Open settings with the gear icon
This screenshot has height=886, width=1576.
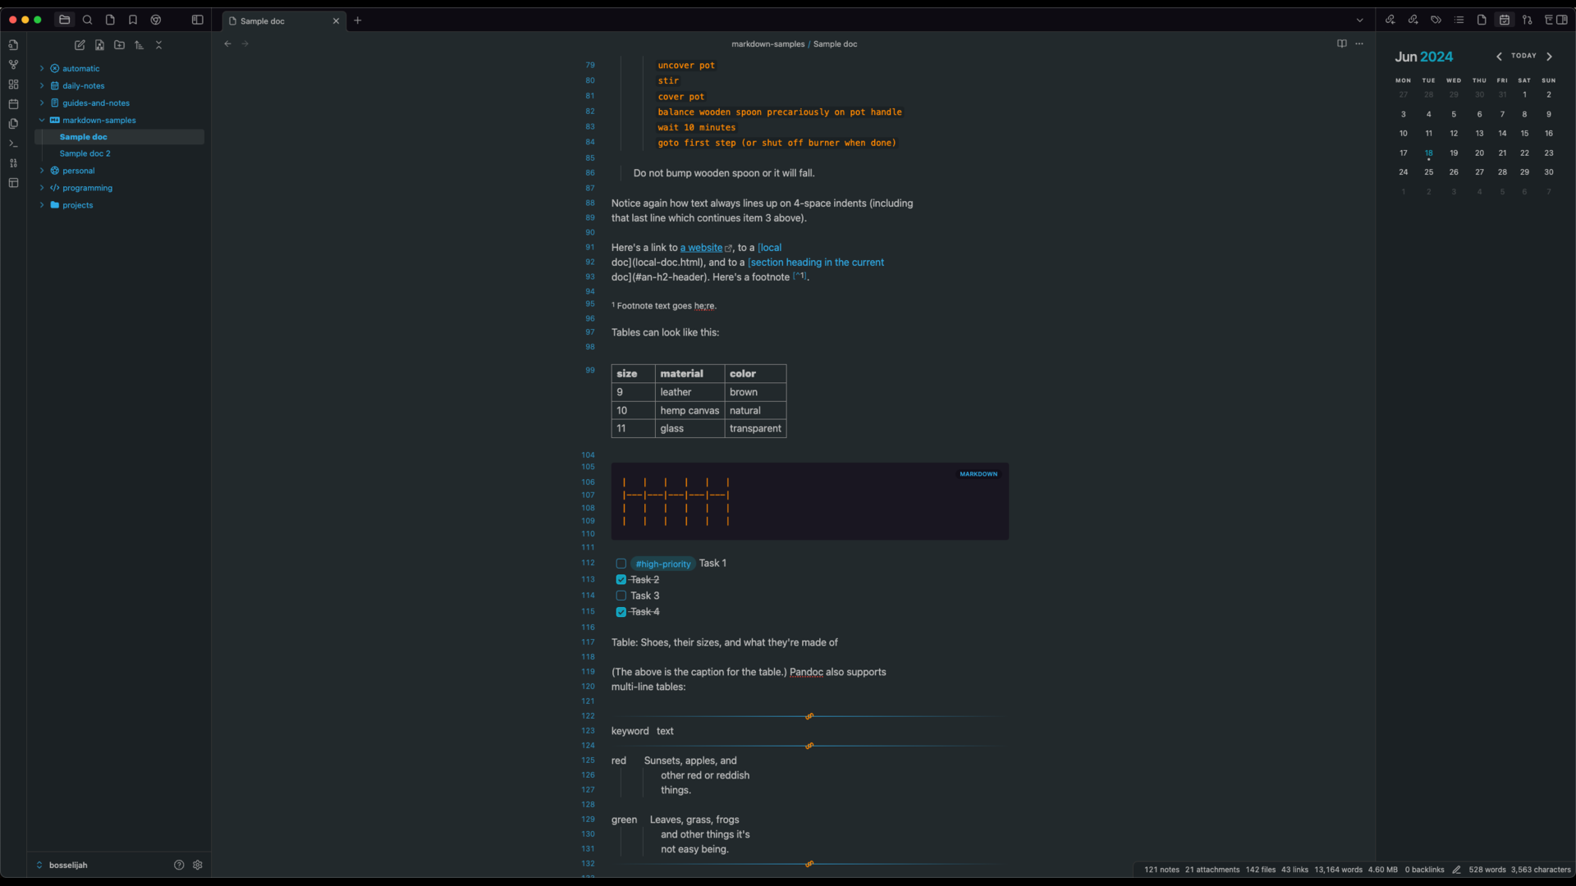198,865
